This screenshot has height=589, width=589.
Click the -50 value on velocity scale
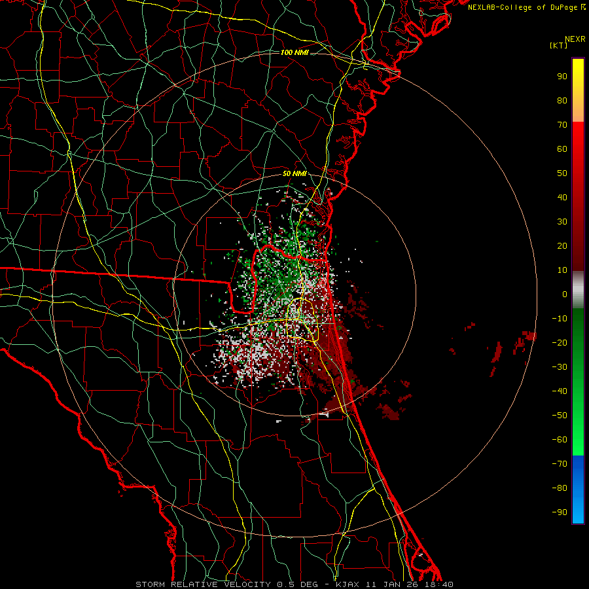[x=560, y=416]
